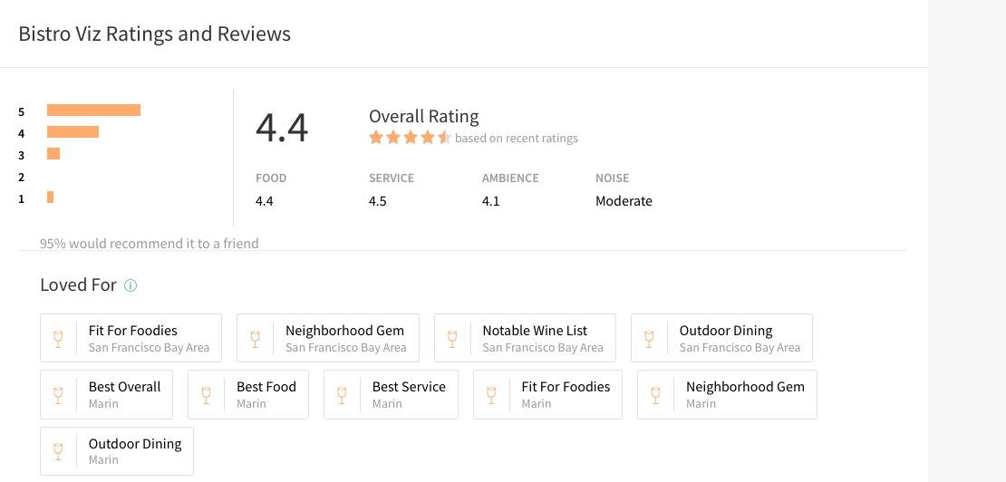Open Fit For Foodies San Francisco Bay Area

[x=149, y=338]
